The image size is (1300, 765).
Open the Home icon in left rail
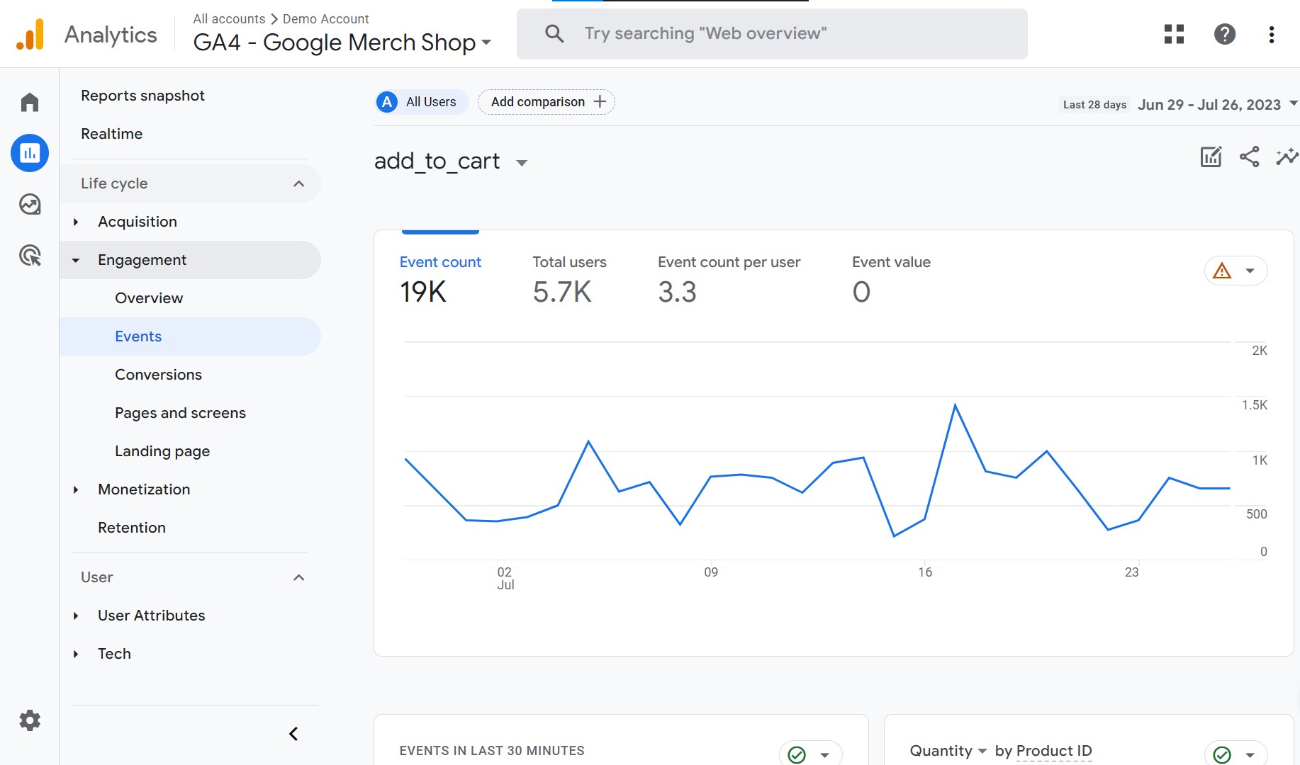30,103
